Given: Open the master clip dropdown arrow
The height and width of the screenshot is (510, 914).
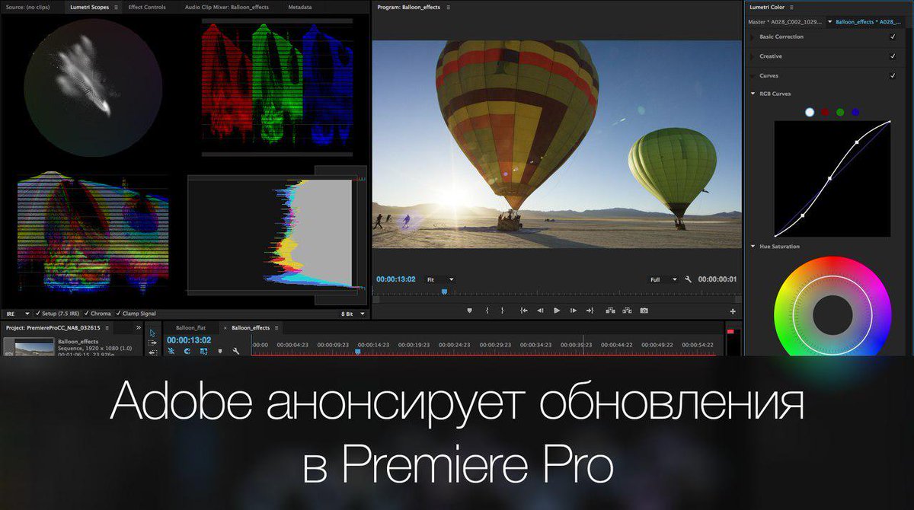Looking at the screenshot, I should (829, 22).
